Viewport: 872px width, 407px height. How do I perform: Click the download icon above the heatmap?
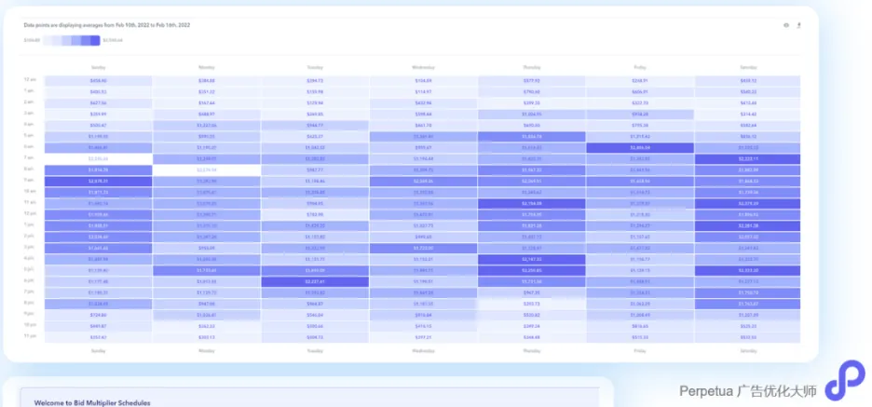798,25
